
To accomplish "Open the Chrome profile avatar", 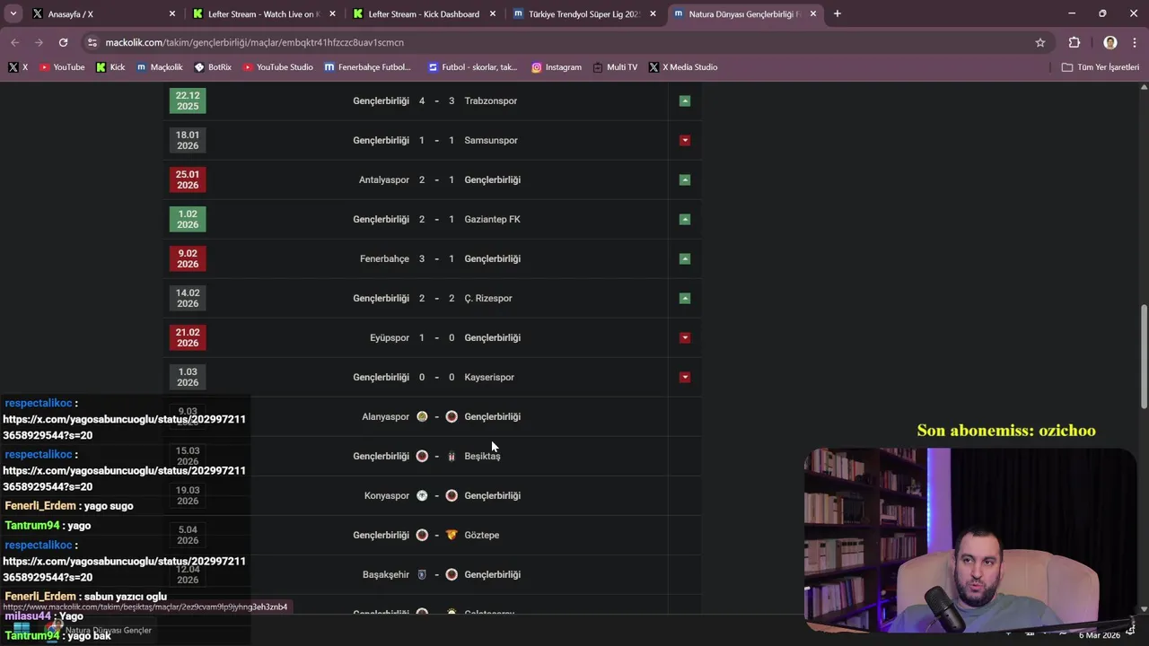I will [1110, 42].
